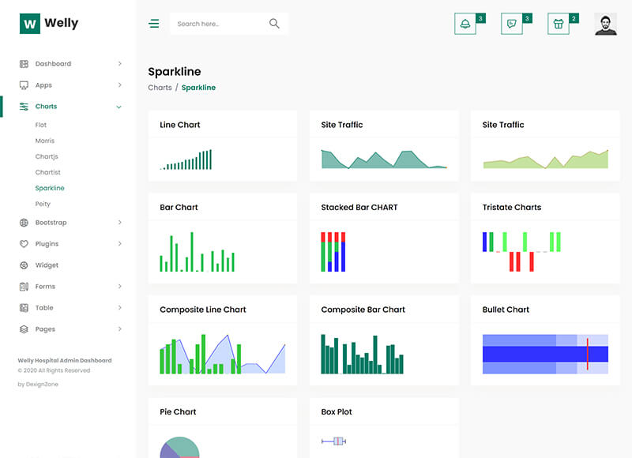Image resolution: width=632 pixels, height=458 pixels.
Task: Click the Charts breadcrumb link
Action: pyautogui.click(x=160, y=88)
